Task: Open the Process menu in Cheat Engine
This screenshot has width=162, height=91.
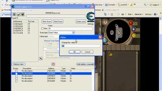Action: point(24,10)
